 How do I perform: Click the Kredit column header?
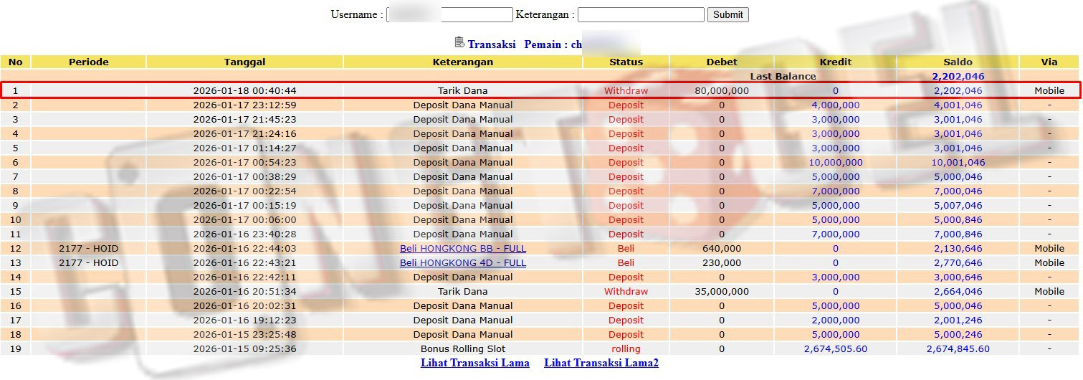pos(835,62)
